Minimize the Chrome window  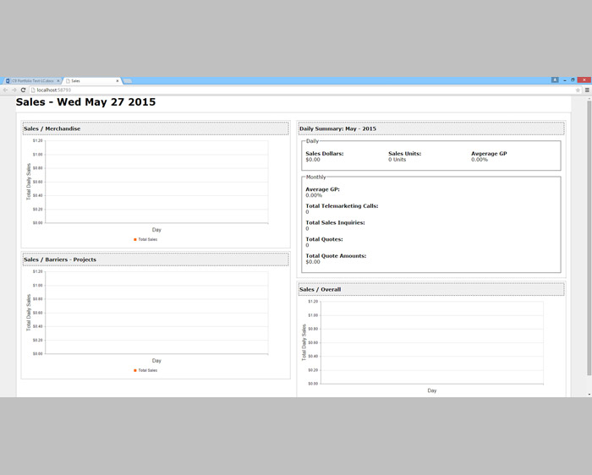(x=565, y=80)
